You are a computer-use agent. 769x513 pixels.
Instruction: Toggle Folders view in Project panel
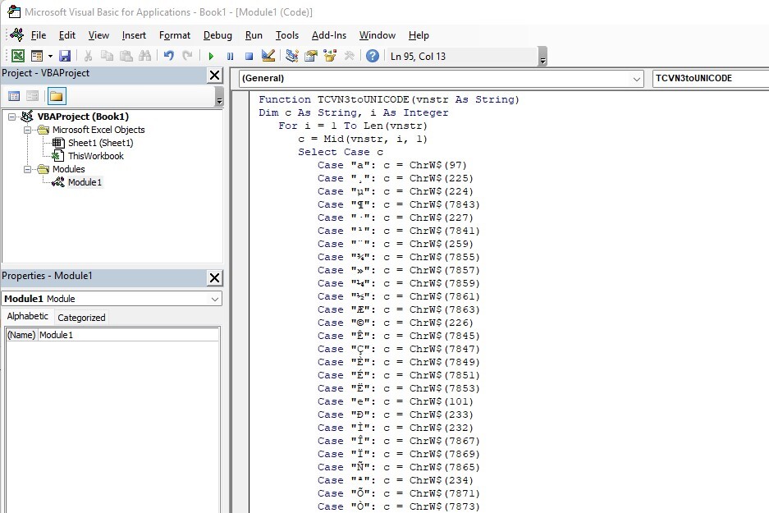pyautogui.click(x=57, y=96)
